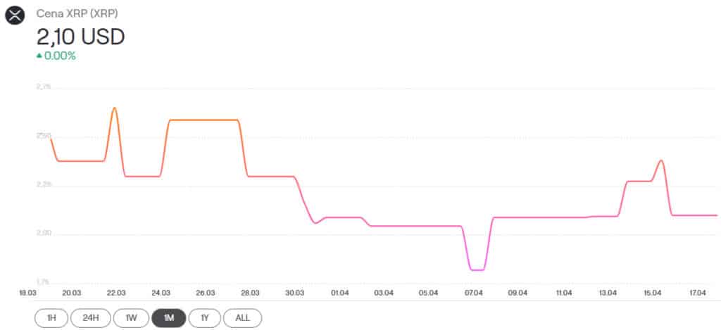Select the active 1M range button
The image size is (721, 330).
168,317
